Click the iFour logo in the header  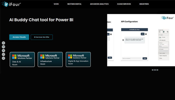point(11,4)
